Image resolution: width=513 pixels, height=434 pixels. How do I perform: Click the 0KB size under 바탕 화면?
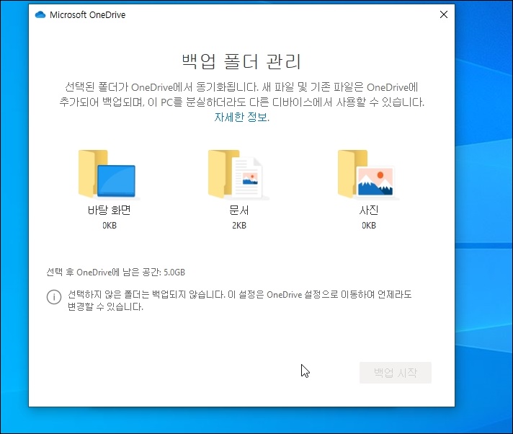pos(110,226)
